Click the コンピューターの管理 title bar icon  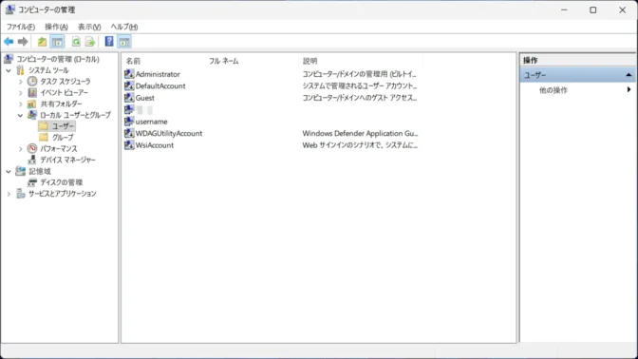[x=9, y=9]
